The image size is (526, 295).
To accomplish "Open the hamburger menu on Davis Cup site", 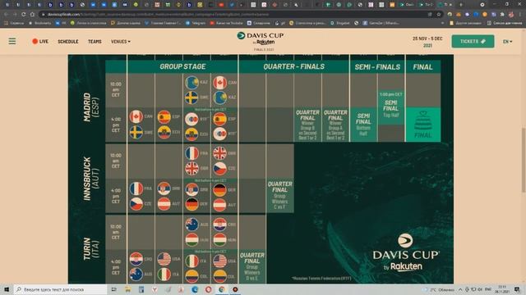I will click(x=12, y=41).
